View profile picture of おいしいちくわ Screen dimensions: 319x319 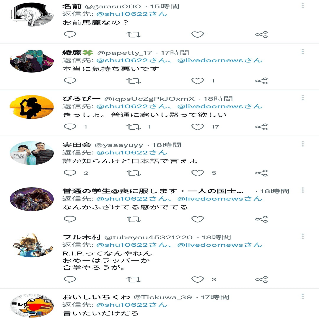click(32, 306)
